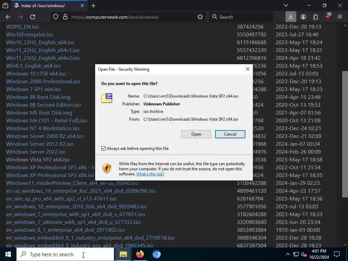Open the Windows 98 Boot Disk.img link
Screen dimensions: 348x261
pos(38,97)
